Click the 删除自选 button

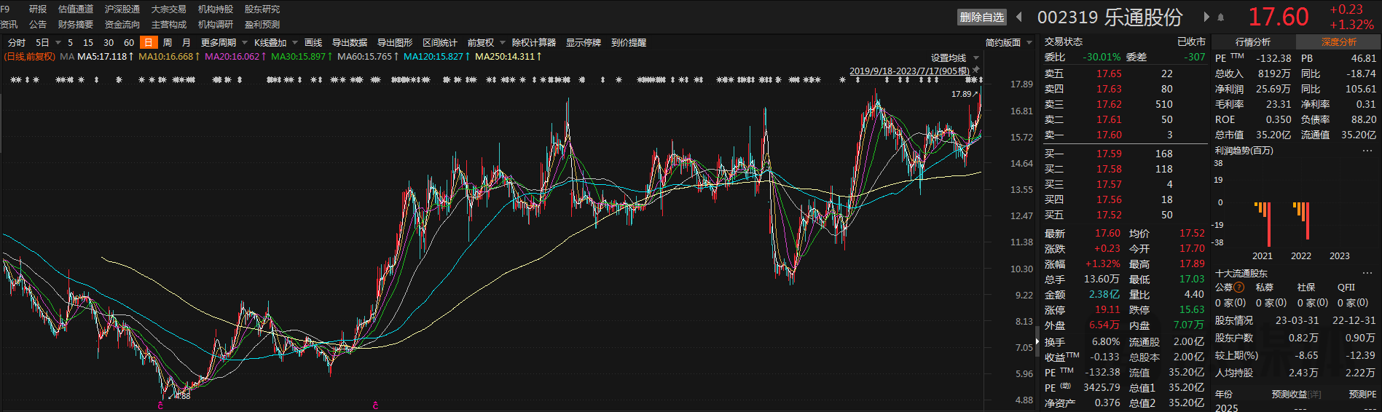981,17
